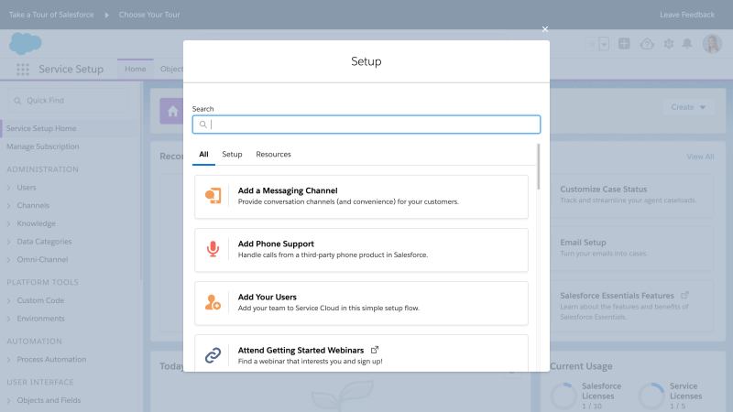733x412 pixels.
Task: Click the Search input field in Setup
Action: pos(366,125)
